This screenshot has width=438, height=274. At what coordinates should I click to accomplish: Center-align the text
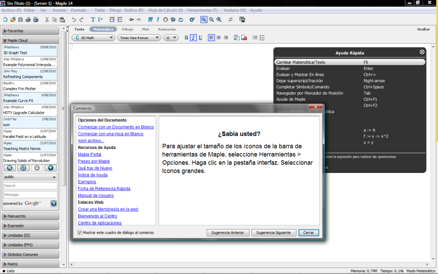click(219, 38)
